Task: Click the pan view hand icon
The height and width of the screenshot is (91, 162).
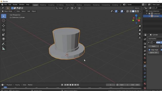Action: (x=140, y=30)
